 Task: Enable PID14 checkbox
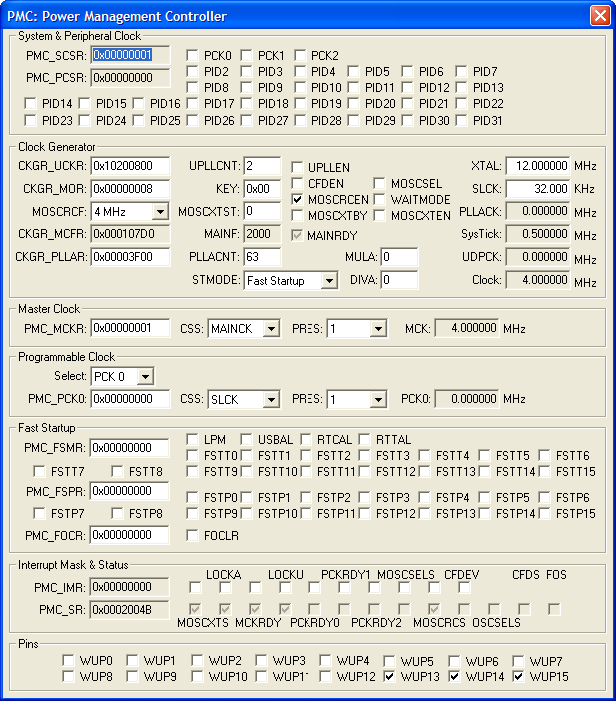click(30, 104)
